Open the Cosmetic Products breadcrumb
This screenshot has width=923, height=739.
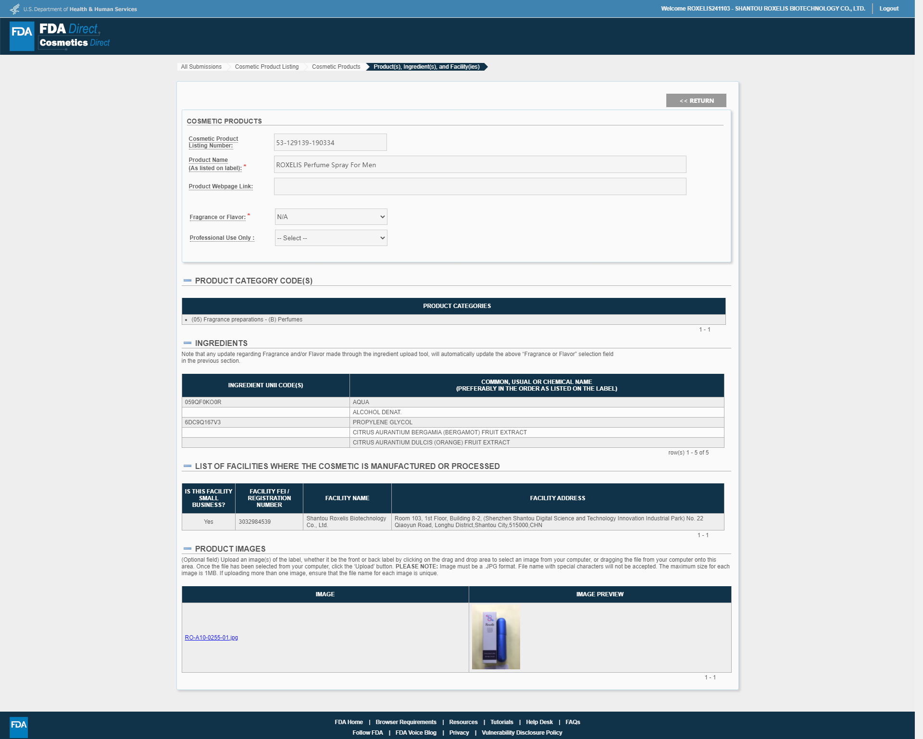pyautogui.click(x=336, y=67)
